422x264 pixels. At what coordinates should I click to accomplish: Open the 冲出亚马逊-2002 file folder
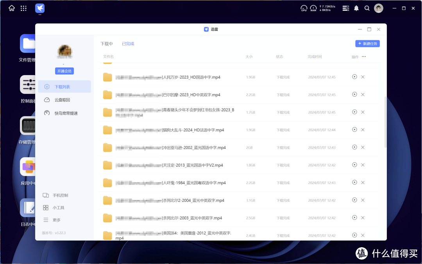coord(107,147)
